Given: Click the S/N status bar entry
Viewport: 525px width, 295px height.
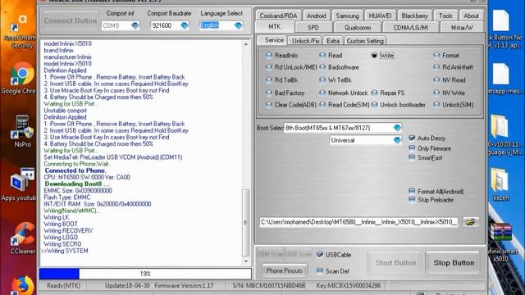Looking at the screenshot, I should coord(269,286).
